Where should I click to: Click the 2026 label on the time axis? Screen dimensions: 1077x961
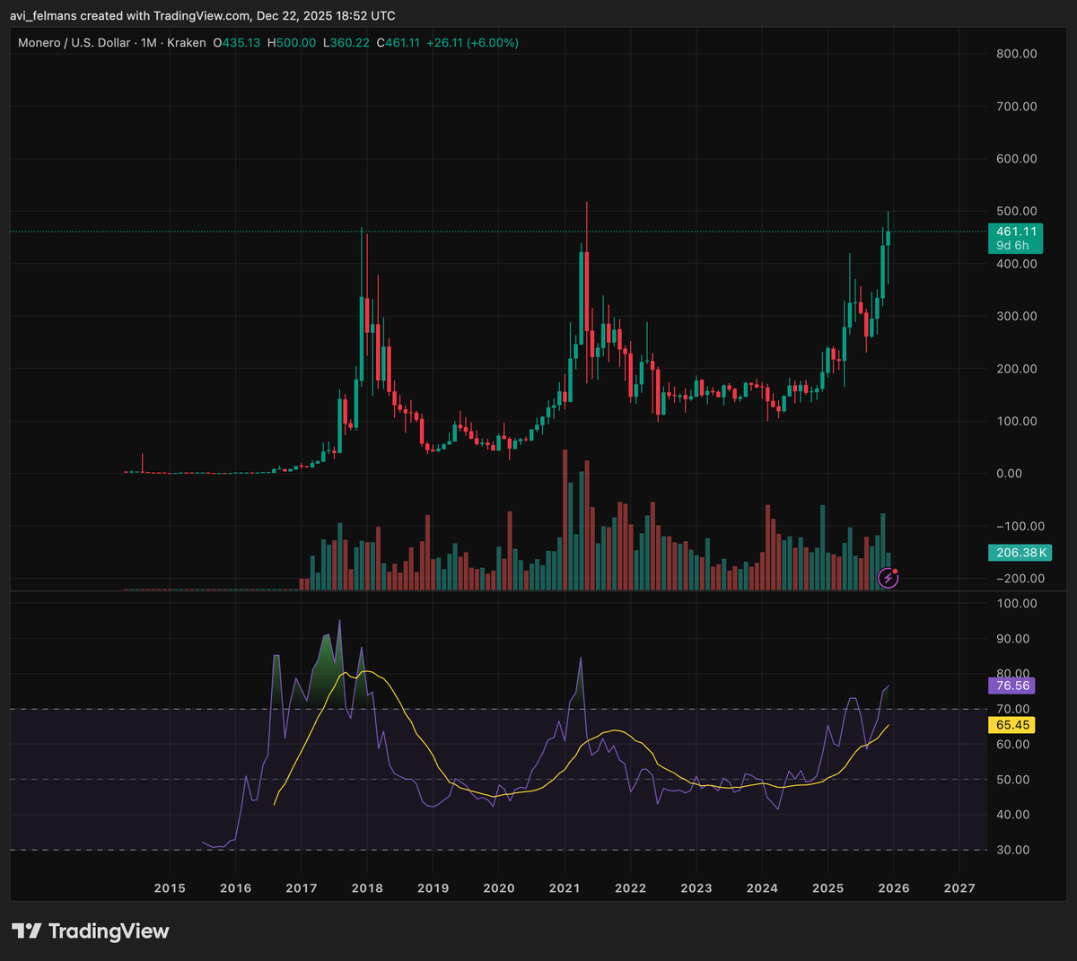point(893,888)
